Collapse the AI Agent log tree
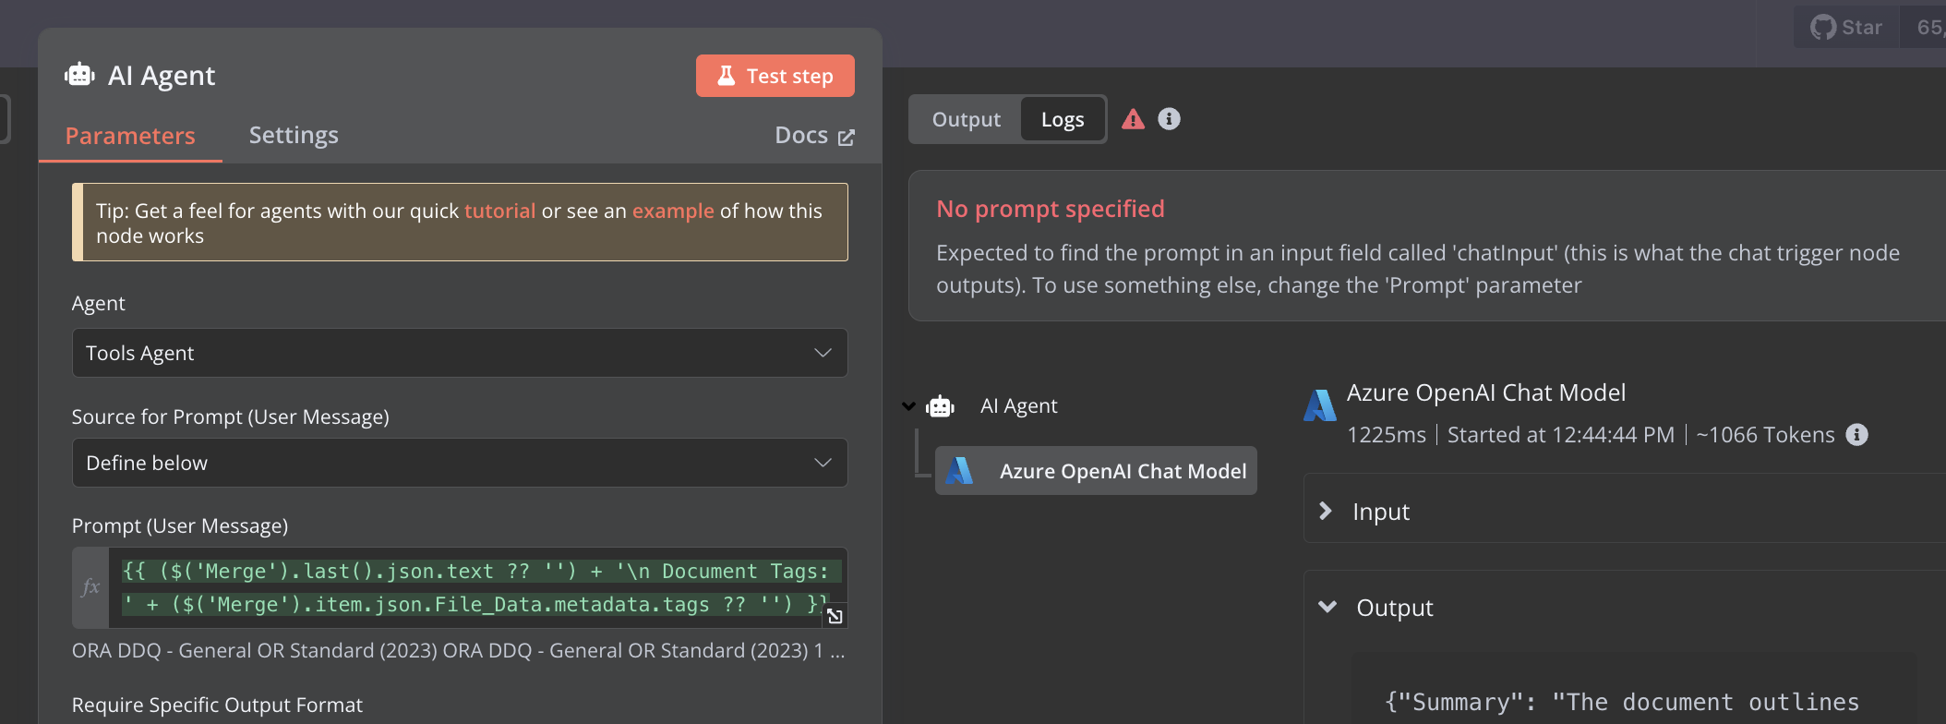This screenshot has width=1946, height=724. click(x=909, y=406)
